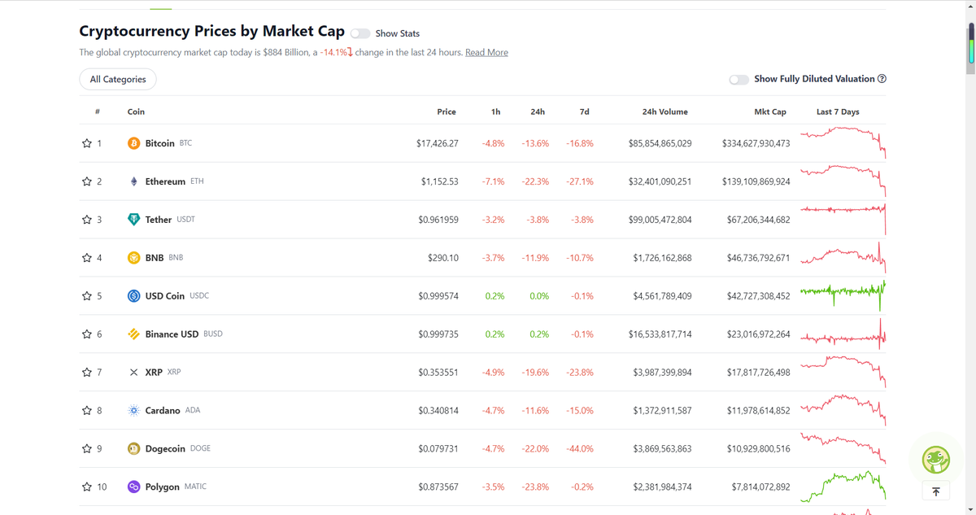Click the Dogecoin logo icon
The width and height of the screenshot is (976, 515).
(134, 448)
